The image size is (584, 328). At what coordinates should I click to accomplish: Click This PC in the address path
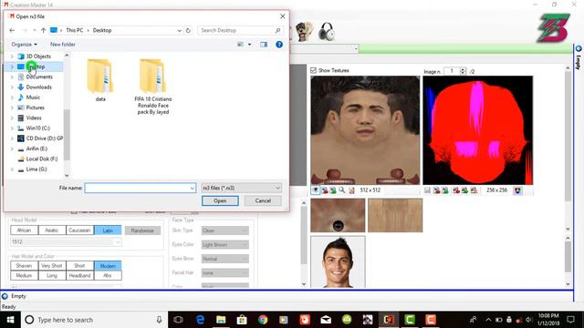75,30
